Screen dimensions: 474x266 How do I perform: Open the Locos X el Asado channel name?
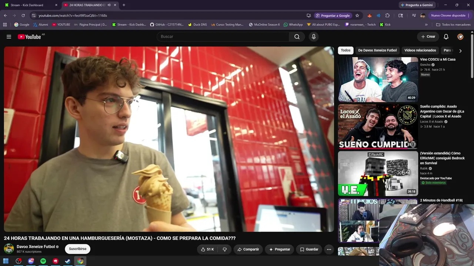pos(431,122)
